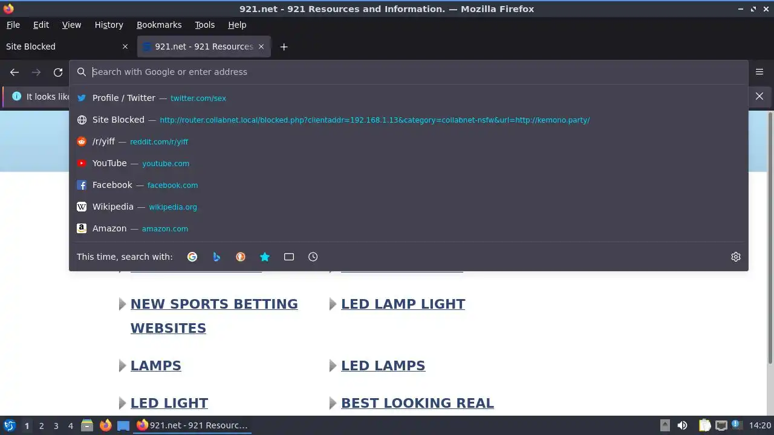Select the reddit.com/r/yiff URL text
The width and height of the screenshot is (774, 435).
159,142
